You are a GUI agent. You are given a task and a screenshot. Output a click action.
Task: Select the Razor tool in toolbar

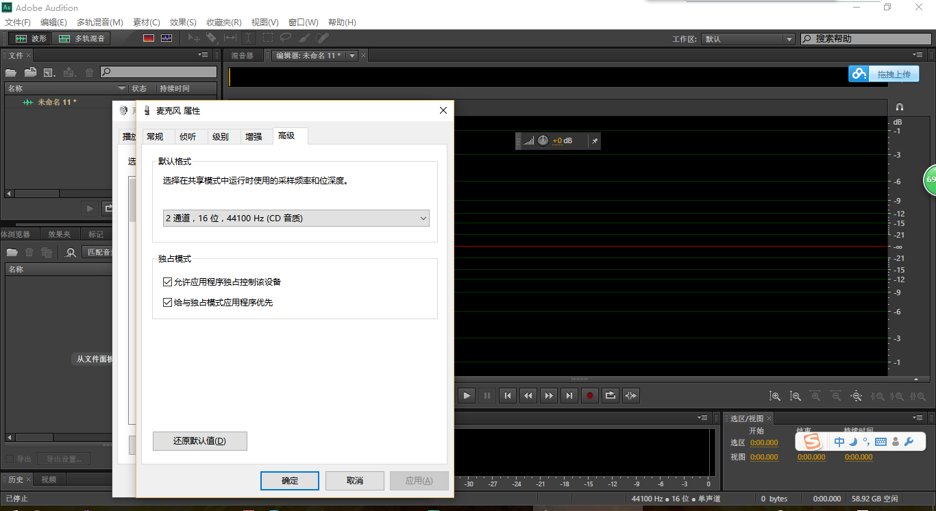pyautogui.click(x=212, y=38)
